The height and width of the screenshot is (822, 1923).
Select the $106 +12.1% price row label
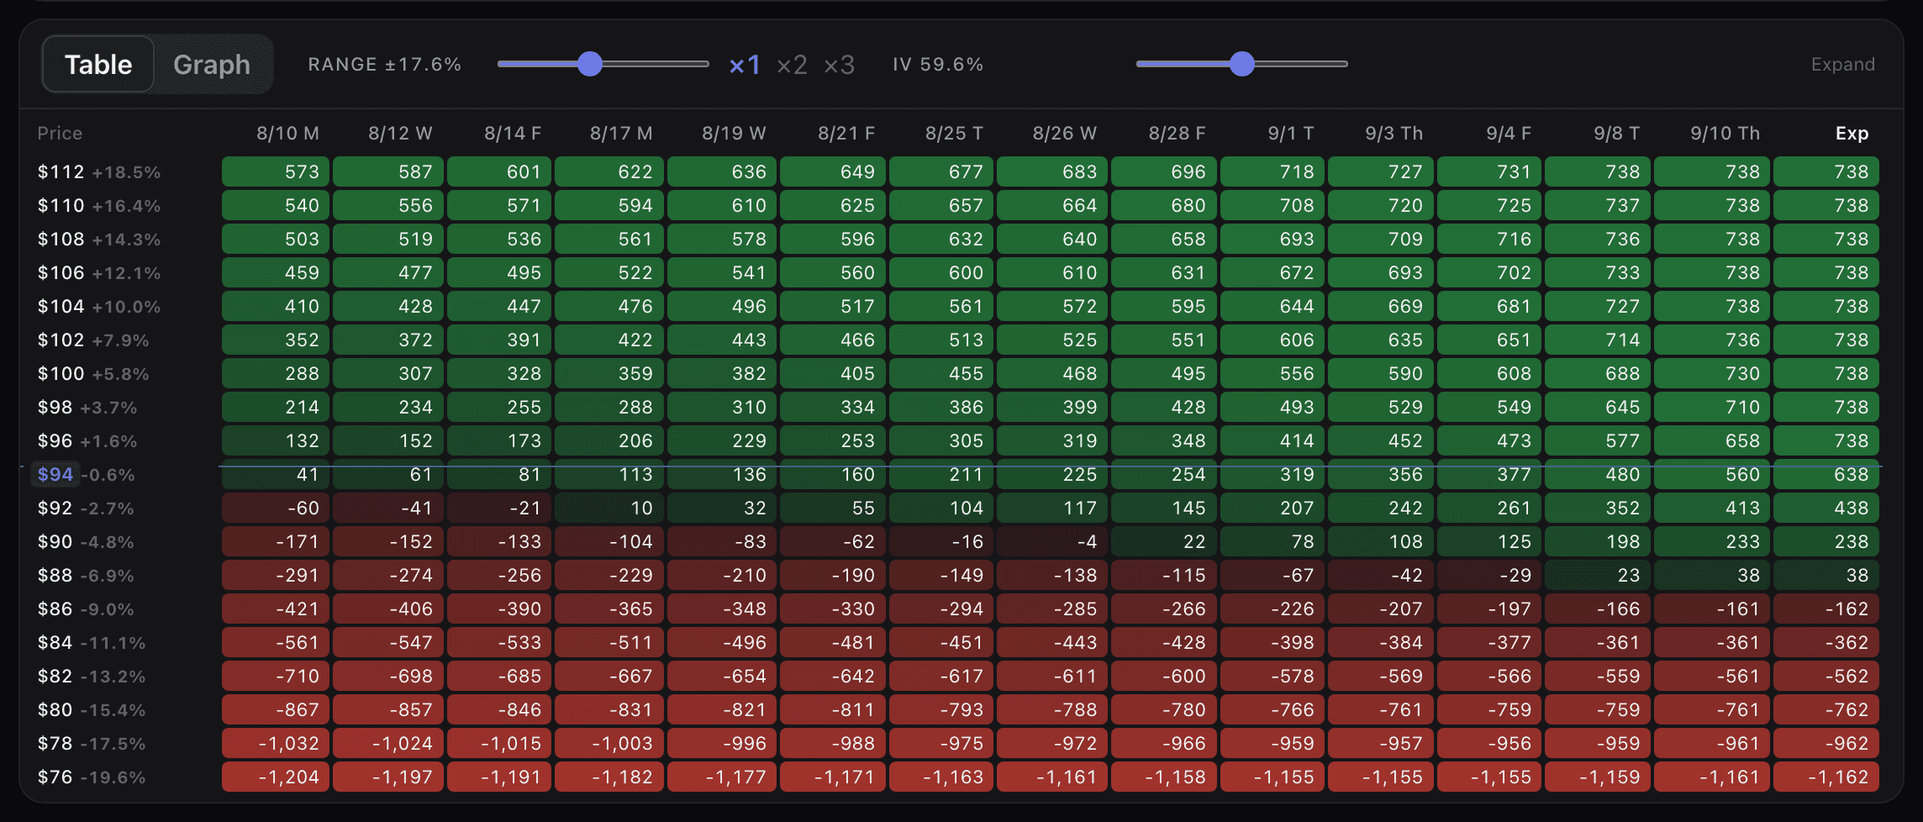[x=99, y=273]
